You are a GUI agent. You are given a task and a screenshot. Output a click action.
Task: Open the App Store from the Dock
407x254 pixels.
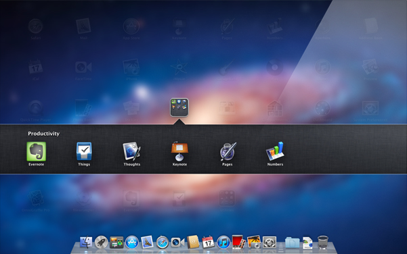click(x=132, y=243)
